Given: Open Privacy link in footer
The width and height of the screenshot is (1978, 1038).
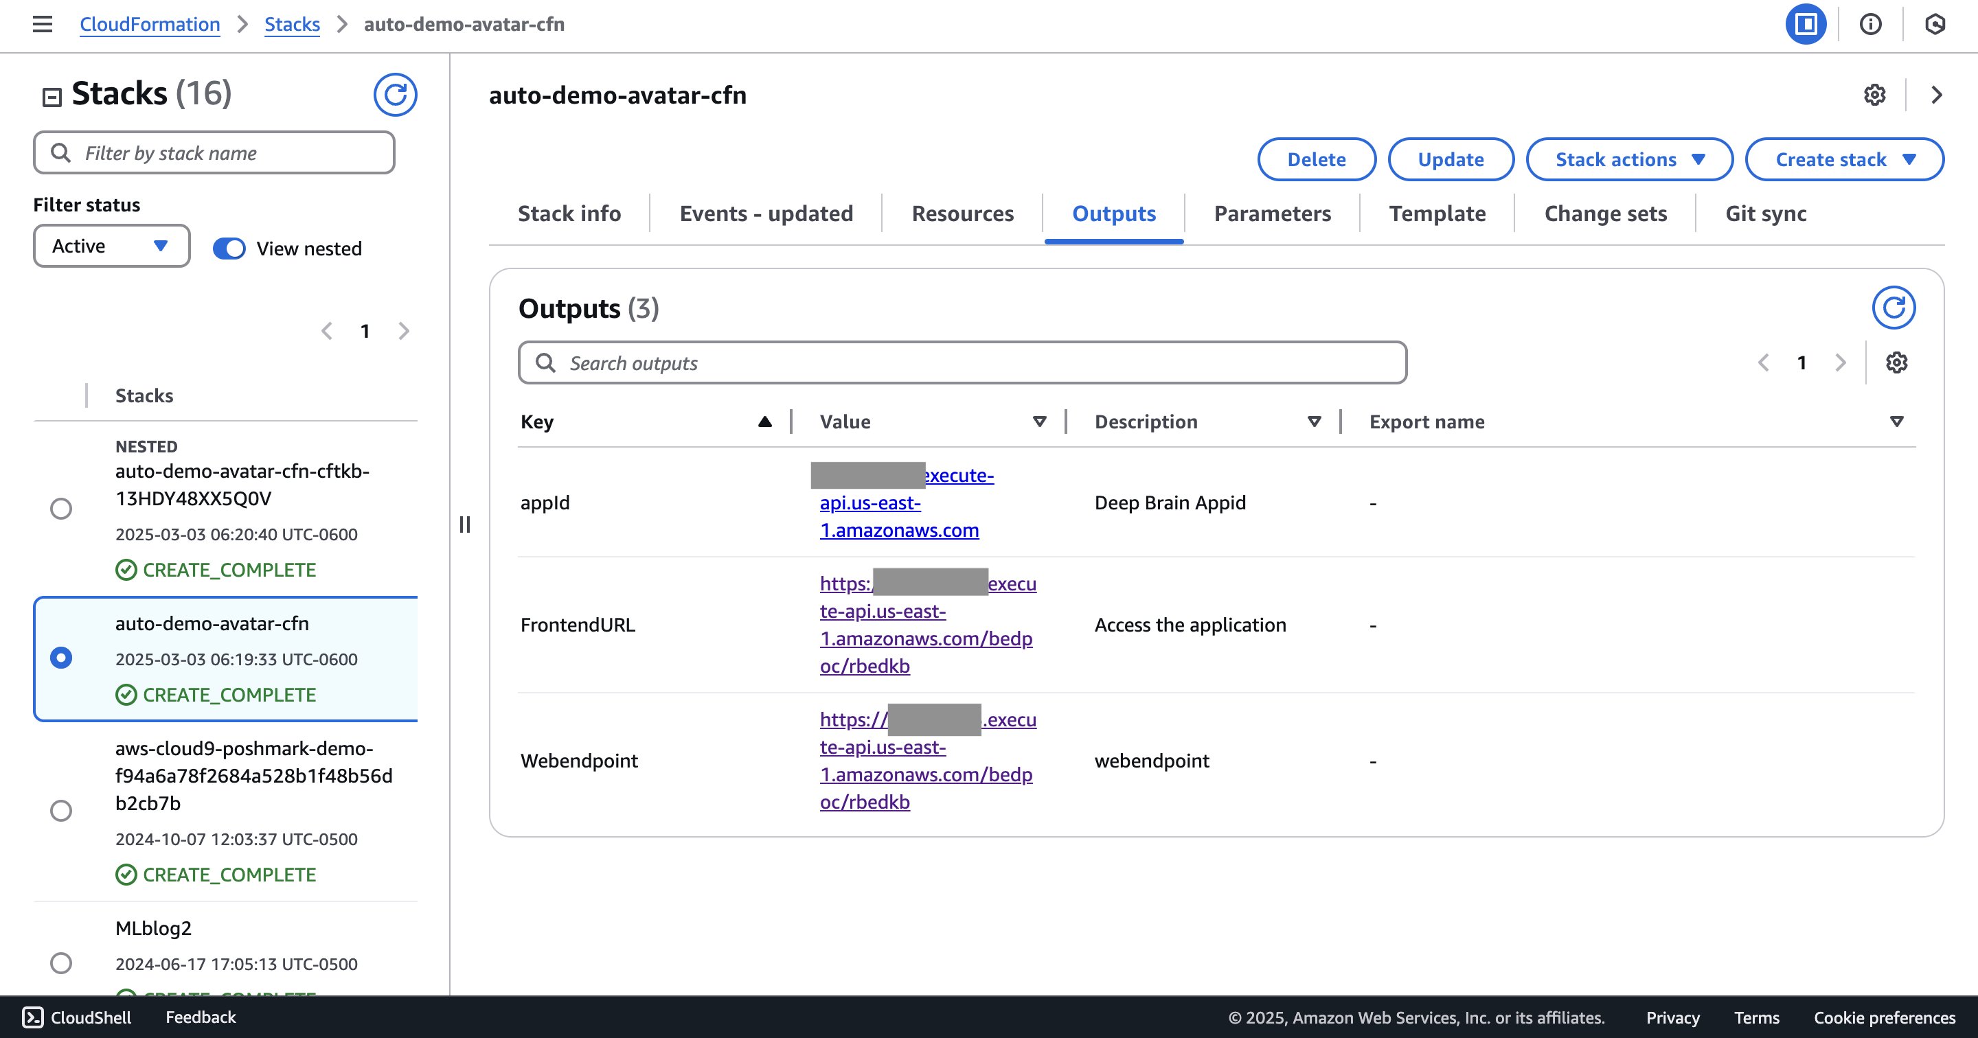Looking at the screenshot, I should coord(1672,1017).
